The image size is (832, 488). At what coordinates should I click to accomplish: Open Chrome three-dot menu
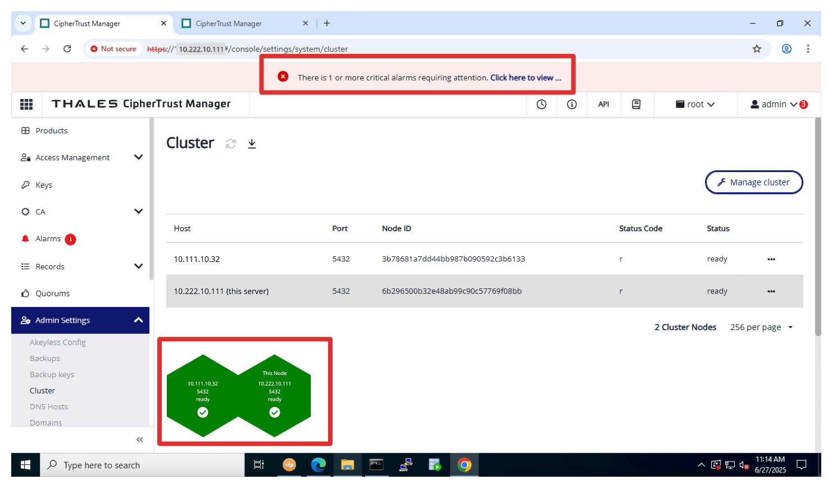808,49
